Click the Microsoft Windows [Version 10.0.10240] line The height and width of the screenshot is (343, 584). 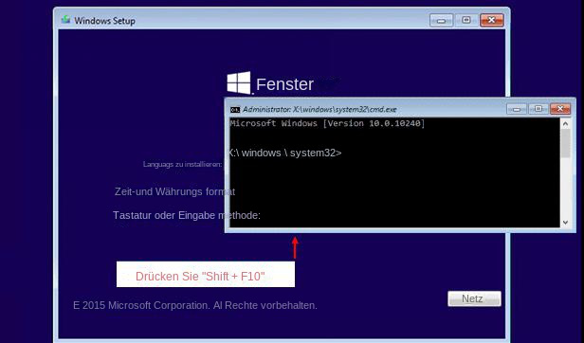pyautogui.click(x=327, y=123)
